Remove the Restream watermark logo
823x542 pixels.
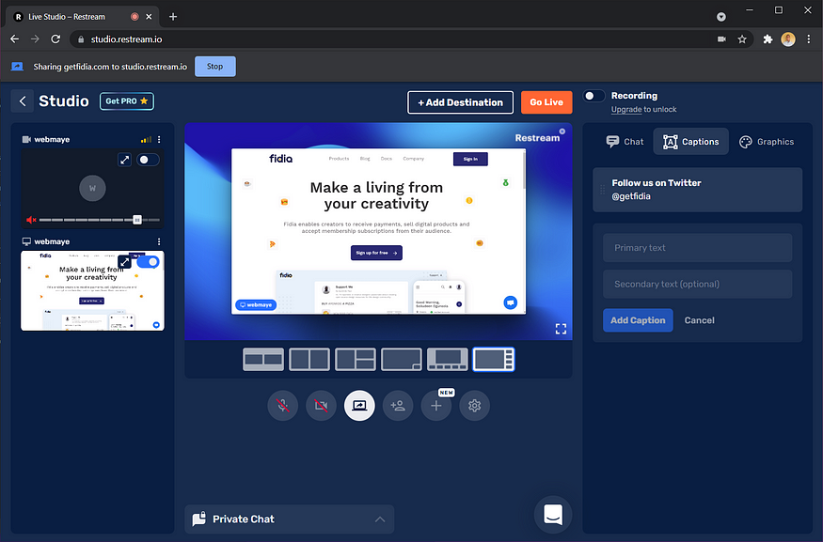pos(562,132)
